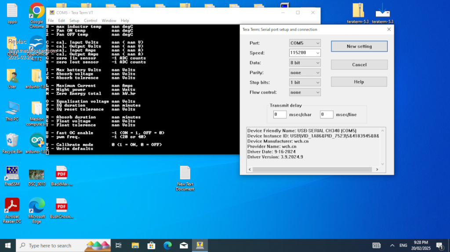The image size is (450, 252).
Task: Open the Setup menu in Tera Term
Action: 74,21
